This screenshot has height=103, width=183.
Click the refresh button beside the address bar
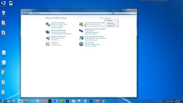[112, 13]
